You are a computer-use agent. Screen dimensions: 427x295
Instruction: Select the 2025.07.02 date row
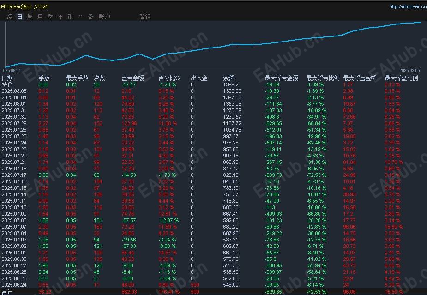(14, 246)
